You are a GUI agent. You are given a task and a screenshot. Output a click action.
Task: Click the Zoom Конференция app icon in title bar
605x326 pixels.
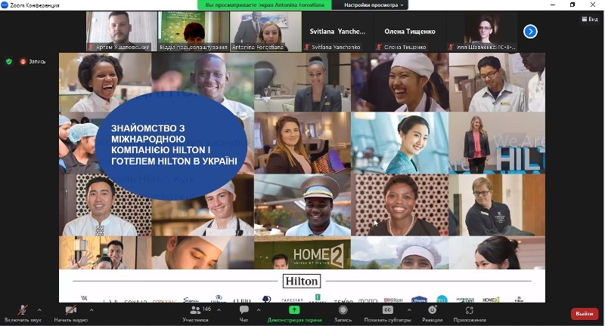point(5,5)
